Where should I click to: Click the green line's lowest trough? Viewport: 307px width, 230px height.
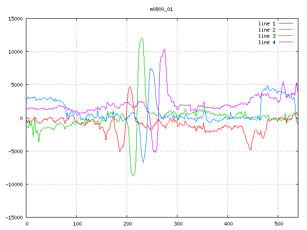tap(133, 176)
